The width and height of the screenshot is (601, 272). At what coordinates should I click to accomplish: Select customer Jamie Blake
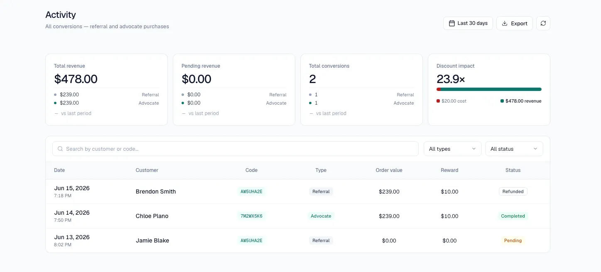click(x=152, y=240)
